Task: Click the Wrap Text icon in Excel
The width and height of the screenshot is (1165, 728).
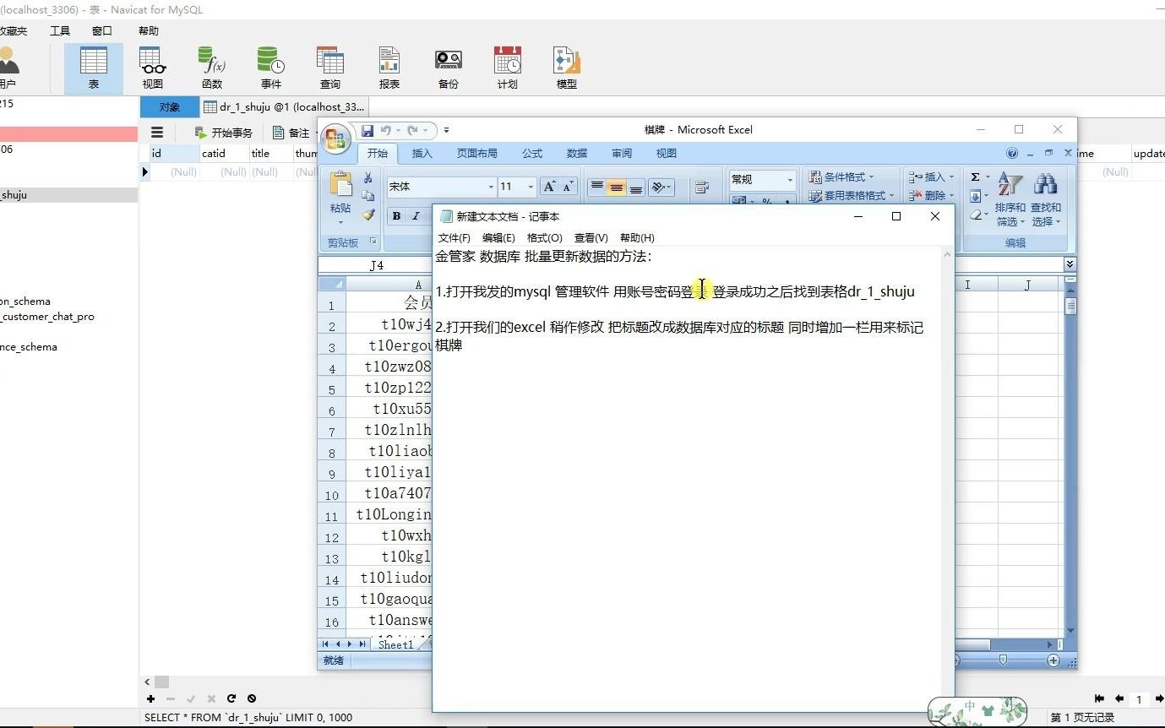Action: 701,187
